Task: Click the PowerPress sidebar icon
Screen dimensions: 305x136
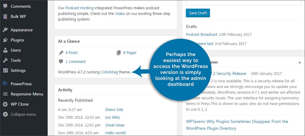Action: click(x=5, y=84)
